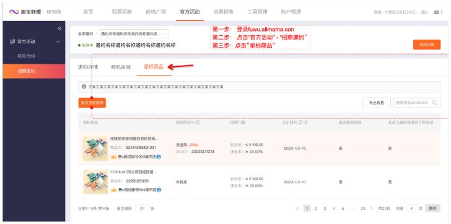This screenshot has height=224, width=451.
Task: Open the 效果报表 nav item
Action: click(x=224, y=12)
